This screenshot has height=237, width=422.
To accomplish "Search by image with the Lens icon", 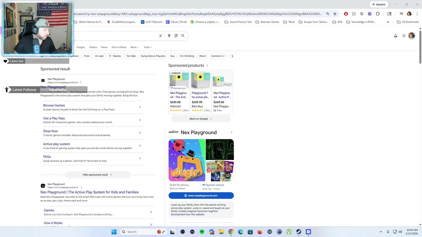I will [176, 36].
